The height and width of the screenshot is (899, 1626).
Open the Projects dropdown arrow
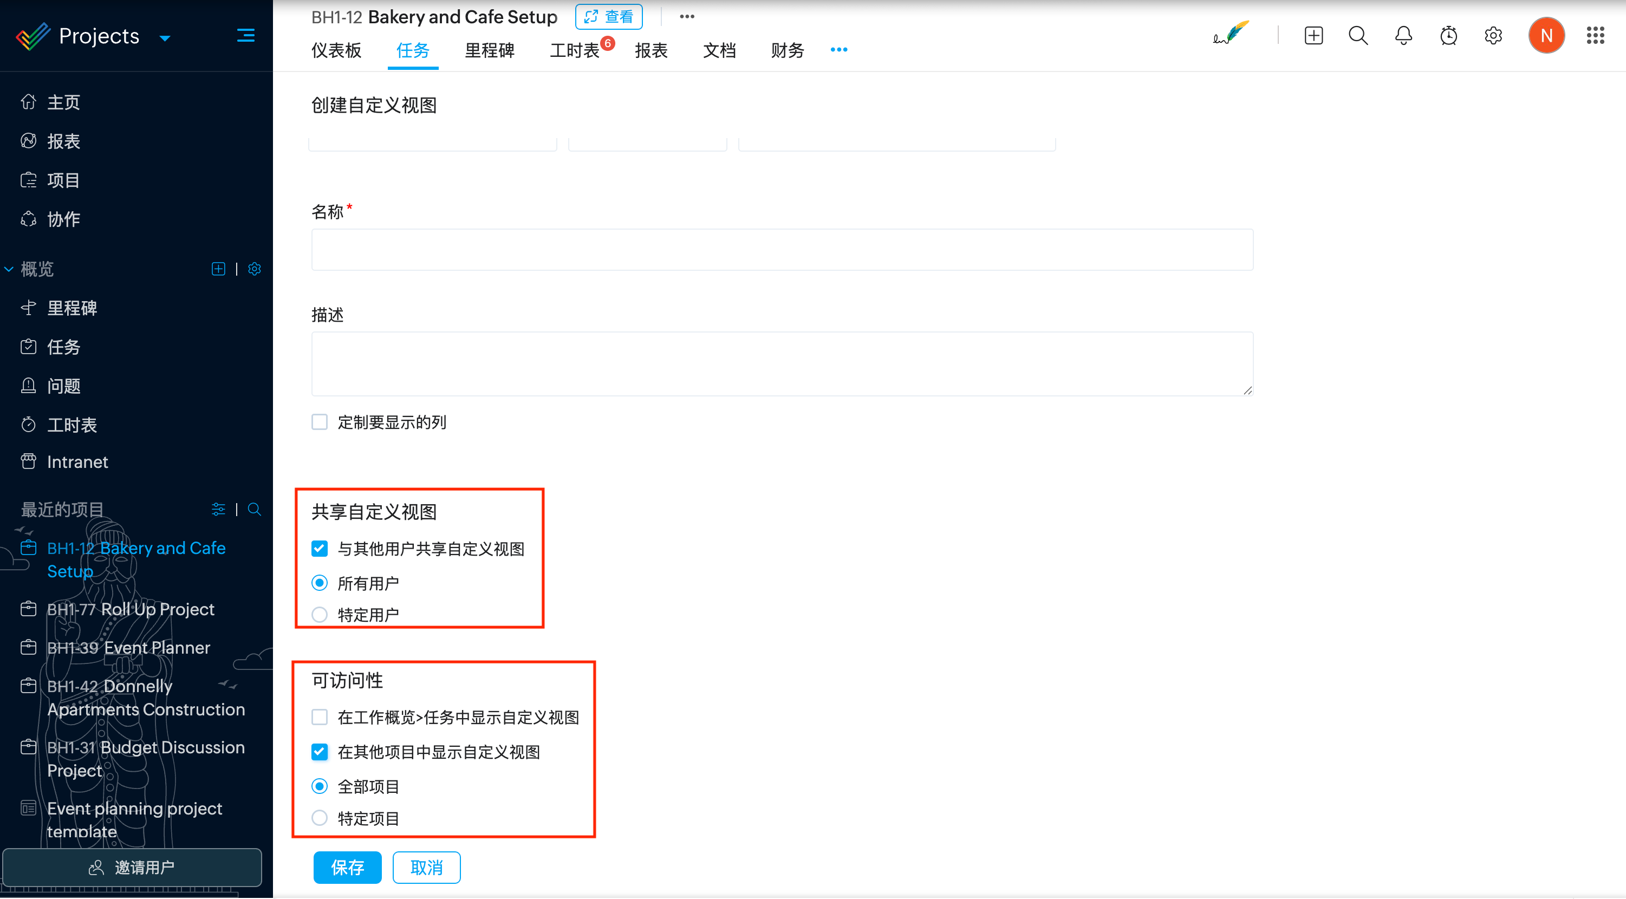(165, 38)
